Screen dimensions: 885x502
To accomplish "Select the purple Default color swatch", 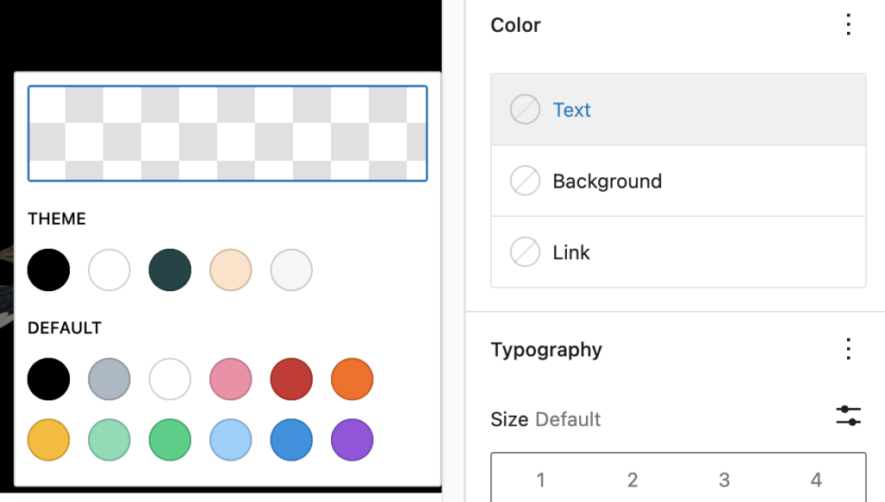I will pyautogui.click(x=351, y=439).
